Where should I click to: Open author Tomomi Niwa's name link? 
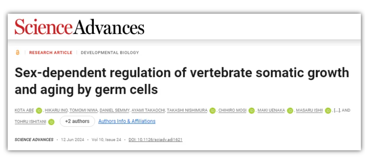83,110
